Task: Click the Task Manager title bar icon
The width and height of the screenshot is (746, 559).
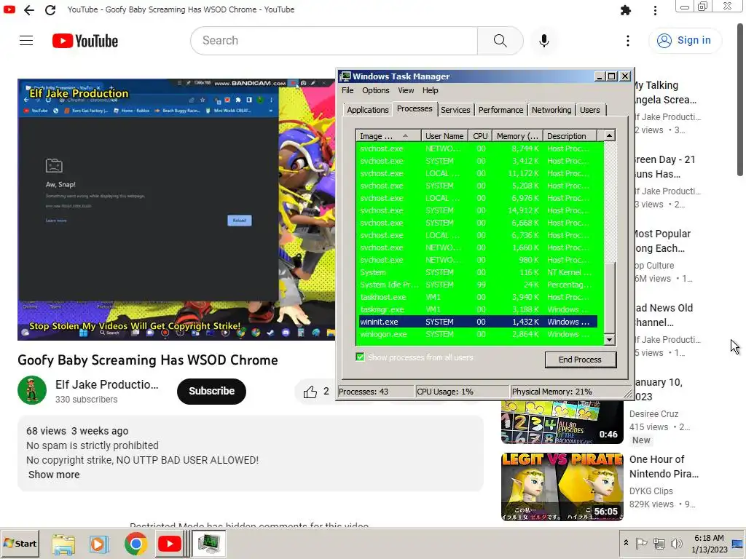Action: tap(345, 76)
